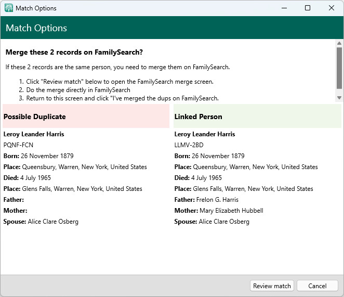The image size is (344, 297).
Task: Click spouse Alice Clare Osberg under Linked Person
Action: tap(224, 222)
